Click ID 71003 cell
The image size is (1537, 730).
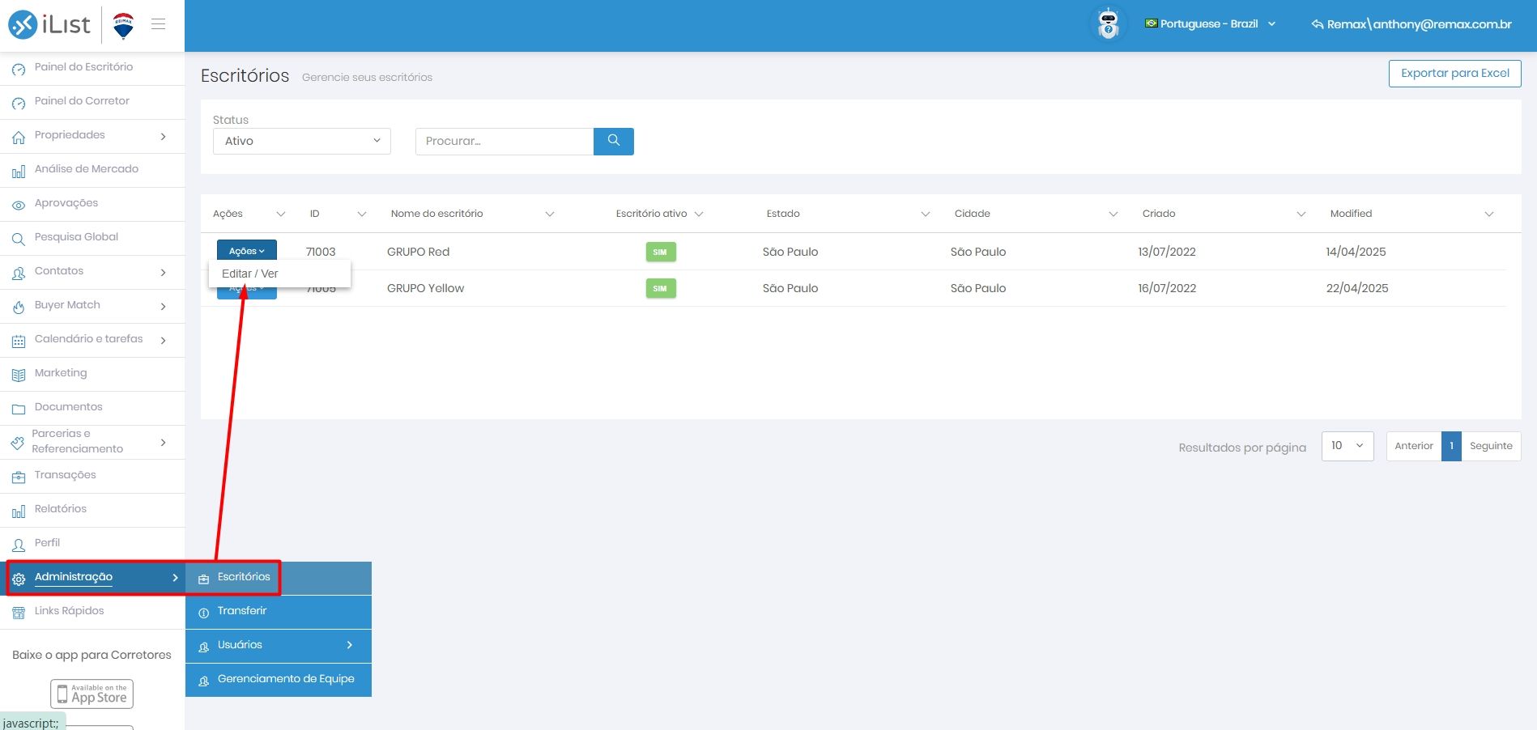pos(321,252)
